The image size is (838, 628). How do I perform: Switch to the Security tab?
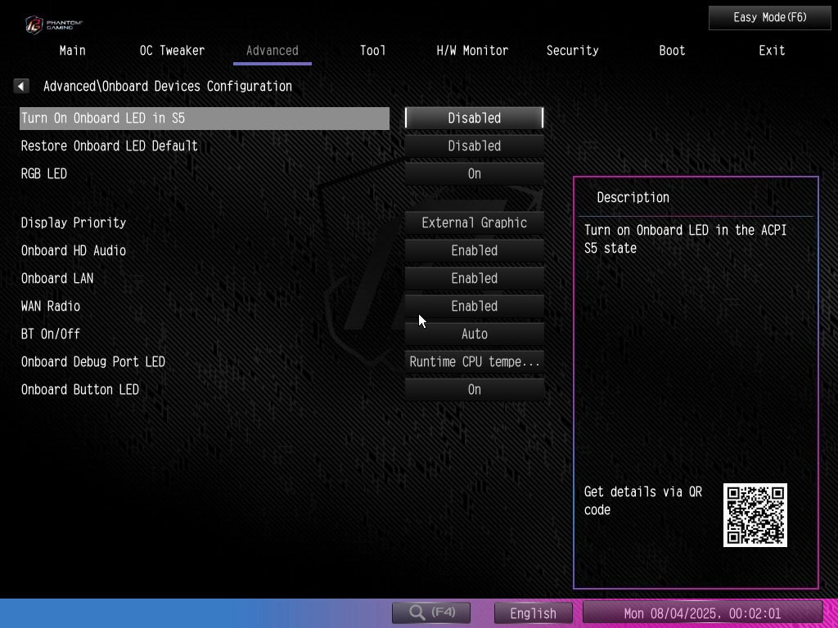coord(572,51)
